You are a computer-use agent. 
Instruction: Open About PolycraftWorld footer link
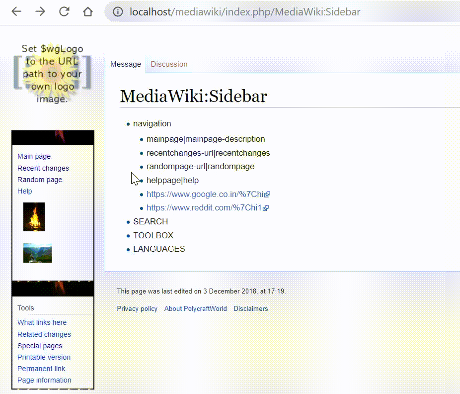coord(195,309)
